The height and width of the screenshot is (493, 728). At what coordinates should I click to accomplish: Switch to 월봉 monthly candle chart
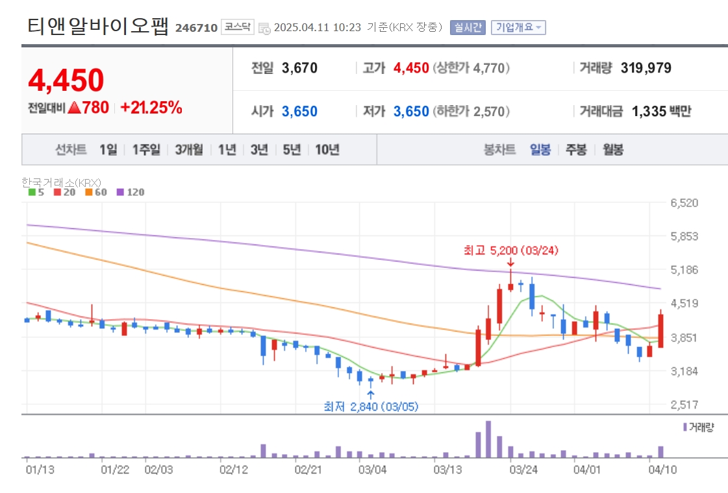[x=613, y=149]
